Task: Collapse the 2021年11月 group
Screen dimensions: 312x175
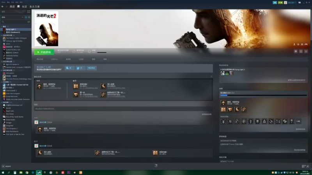Action: [x=2, y=61]
